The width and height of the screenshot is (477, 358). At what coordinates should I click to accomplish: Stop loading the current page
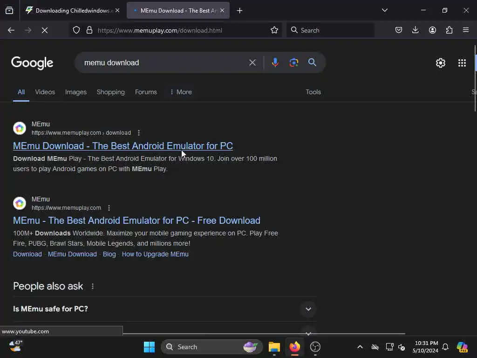pos(45,30)
